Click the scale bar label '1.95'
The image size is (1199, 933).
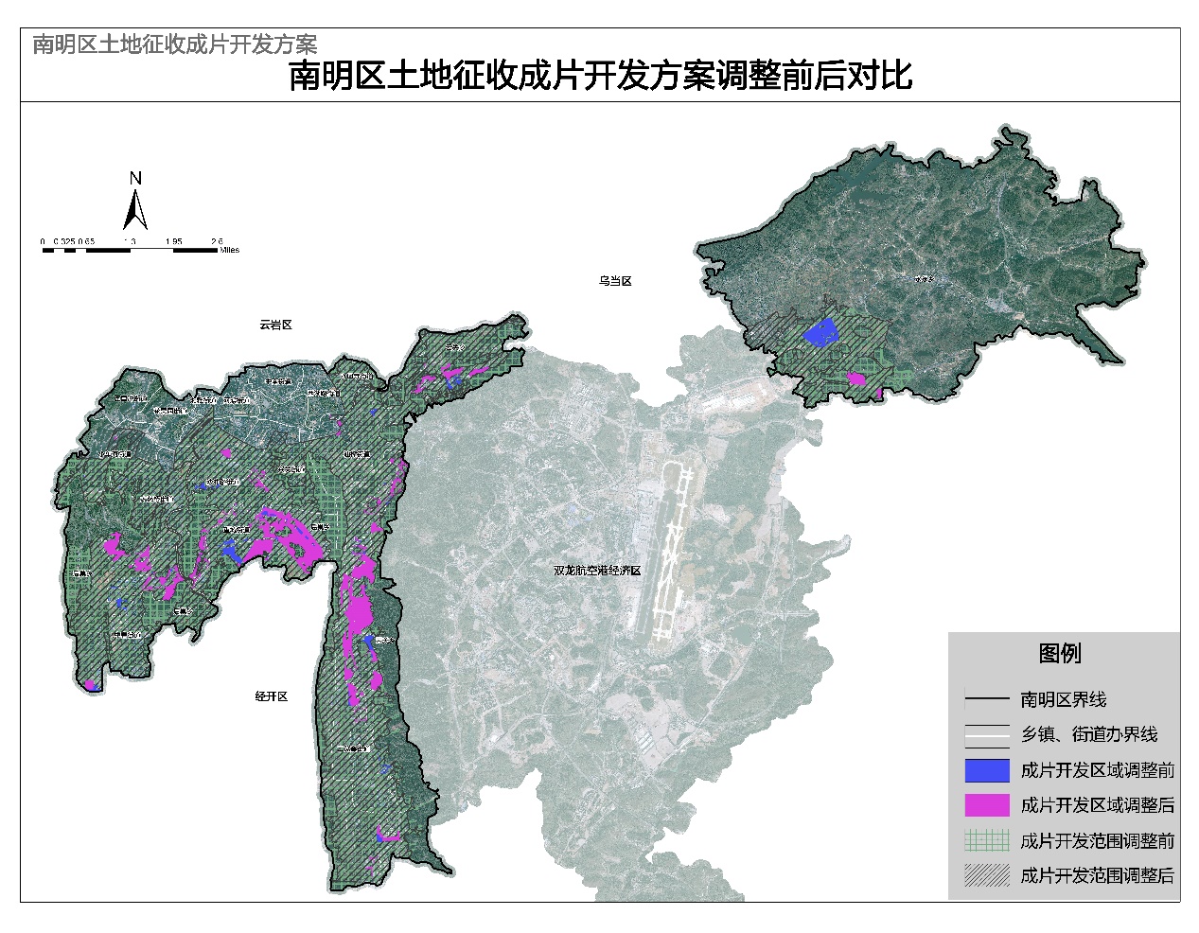173,241
